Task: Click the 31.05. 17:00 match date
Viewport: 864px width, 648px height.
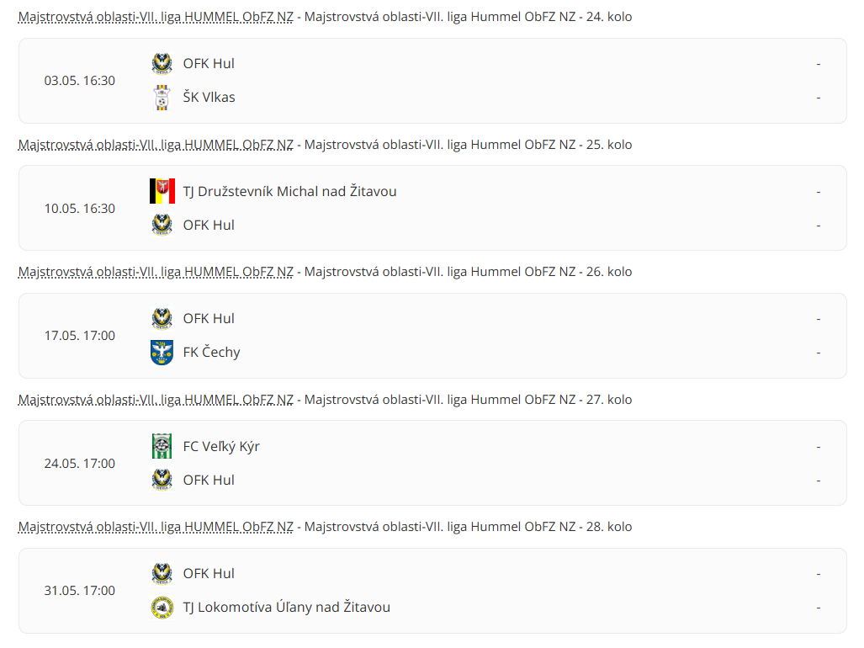Action: coord(80,591)
